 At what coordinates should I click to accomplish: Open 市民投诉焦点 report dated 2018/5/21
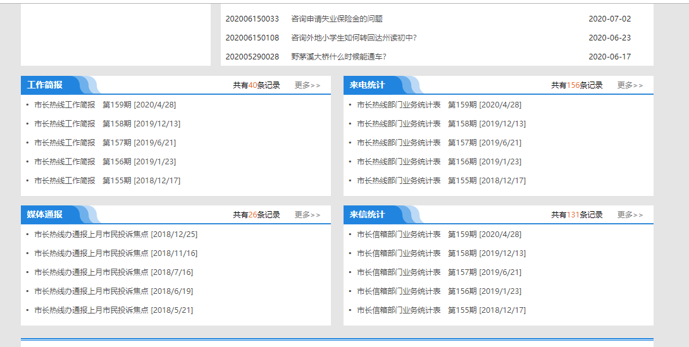[x=113, y=310]
